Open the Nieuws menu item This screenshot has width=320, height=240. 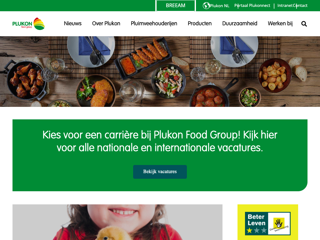click(x=72, y=23)
